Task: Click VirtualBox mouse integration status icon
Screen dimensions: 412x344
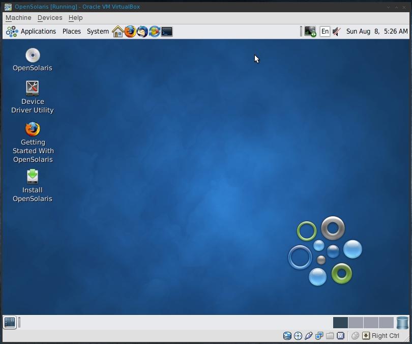Action: (x=355, y=336)
